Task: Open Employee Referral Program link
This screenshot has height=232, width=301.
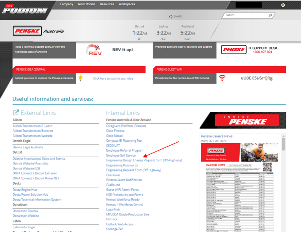Action: tap(125, 151)
